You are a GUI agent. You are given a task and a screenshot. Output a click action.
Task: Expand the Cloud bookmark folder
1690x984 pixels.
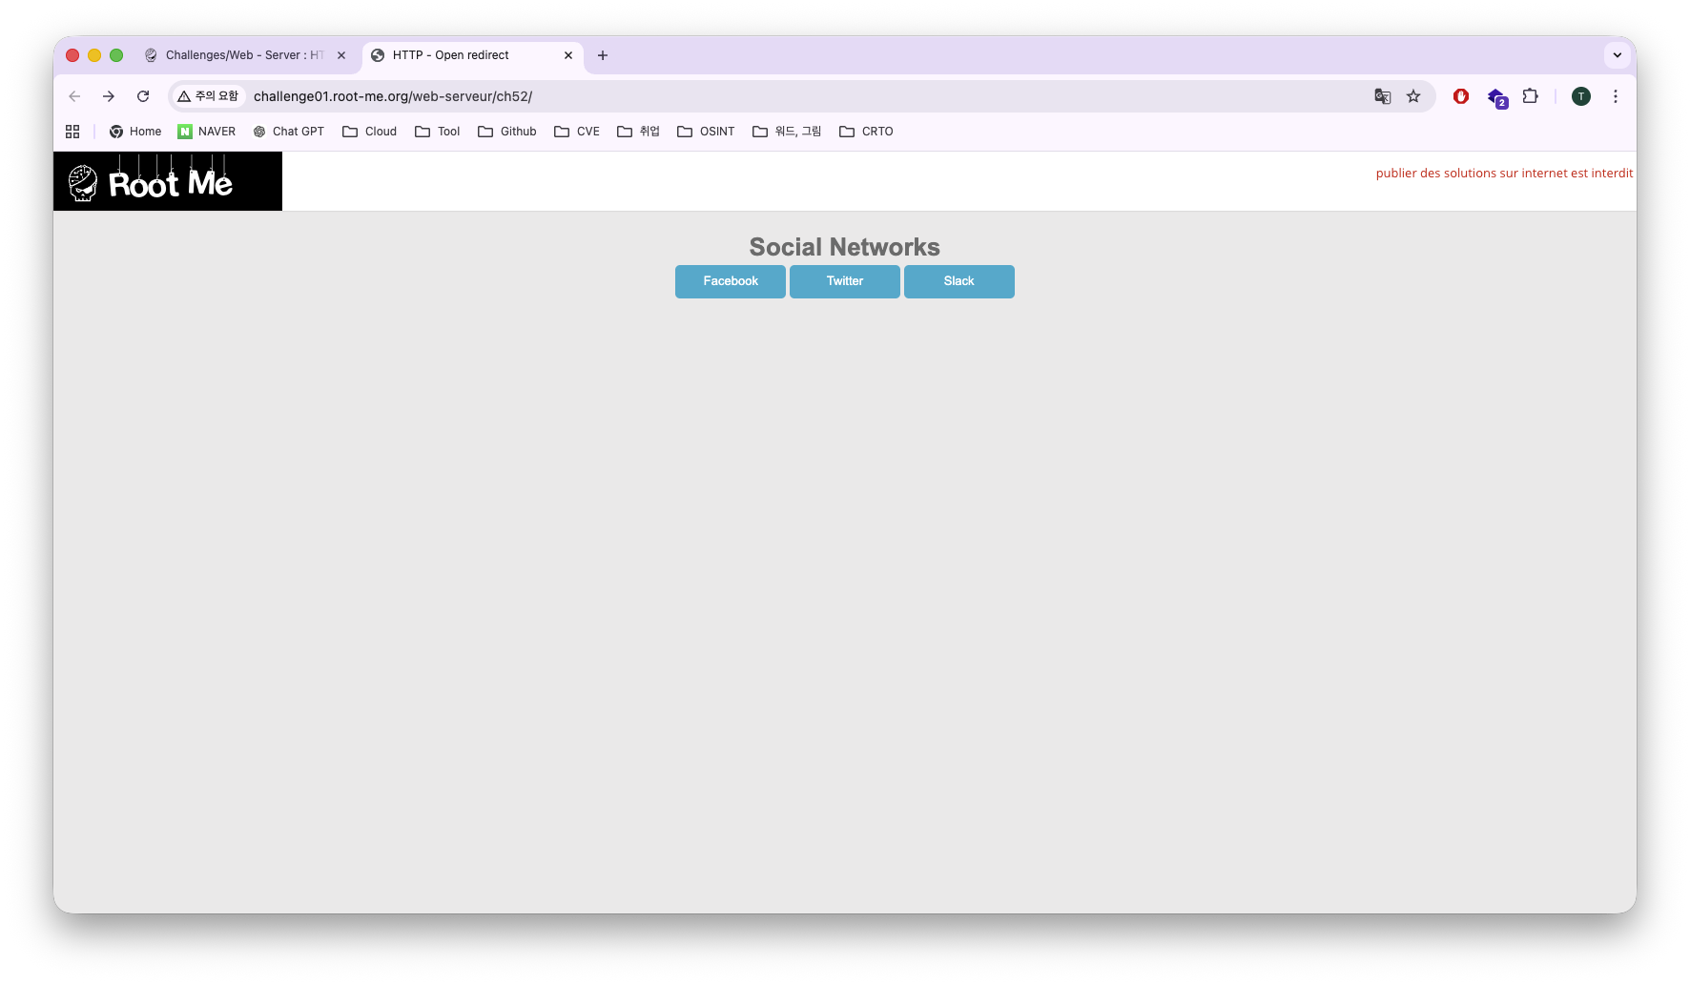370,132
